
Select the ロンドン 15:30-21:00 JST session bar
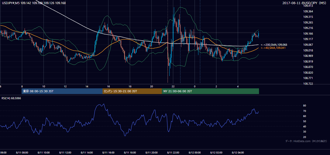pyautogui.click(x=132, y=91)
